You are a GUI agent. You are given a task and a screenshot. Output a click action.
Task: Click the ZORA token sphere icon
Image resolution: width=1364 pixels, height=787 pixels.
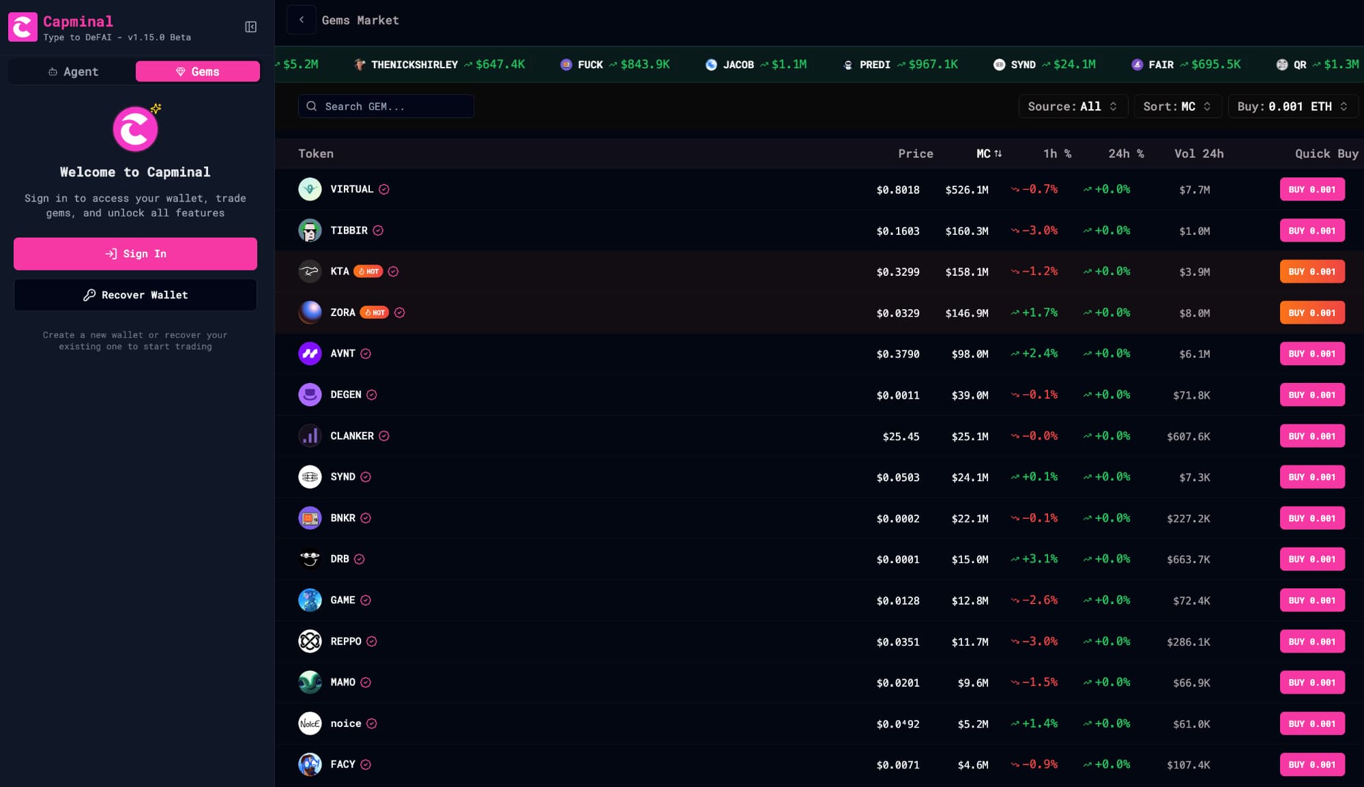[x=310, y=313]
